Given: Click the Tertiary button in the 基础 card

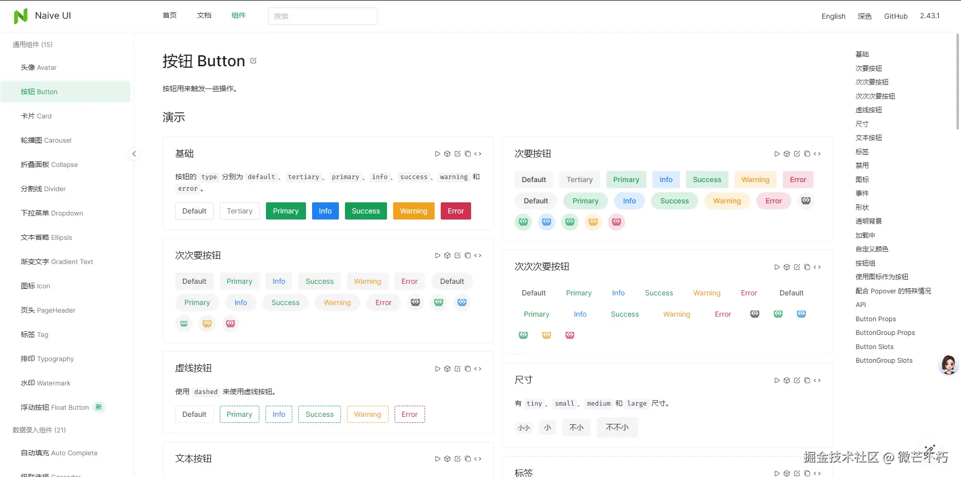Looking at the screenshot, I should [240, 211].
